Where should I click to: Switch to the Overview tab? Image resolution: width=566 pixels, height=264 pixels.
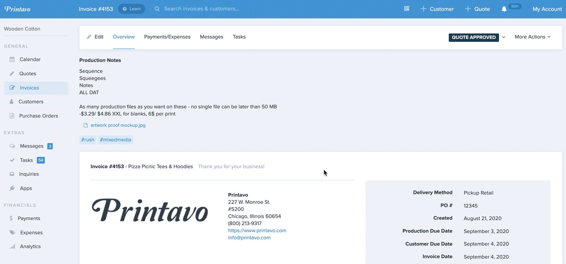pyautogui.click(x=123, y=37)
